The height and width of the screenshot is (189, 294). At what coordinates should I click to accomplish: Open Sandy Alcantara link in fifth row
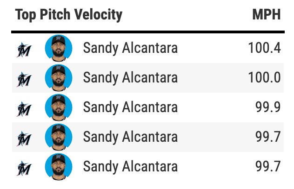[130, 167]
